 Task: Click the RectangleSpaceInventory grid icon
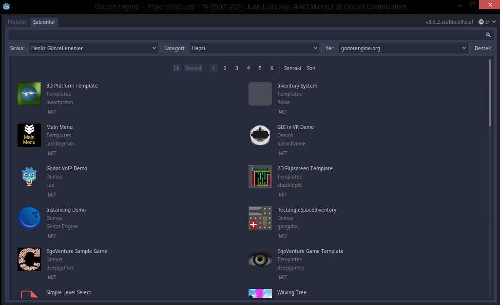tap(260, 218)
